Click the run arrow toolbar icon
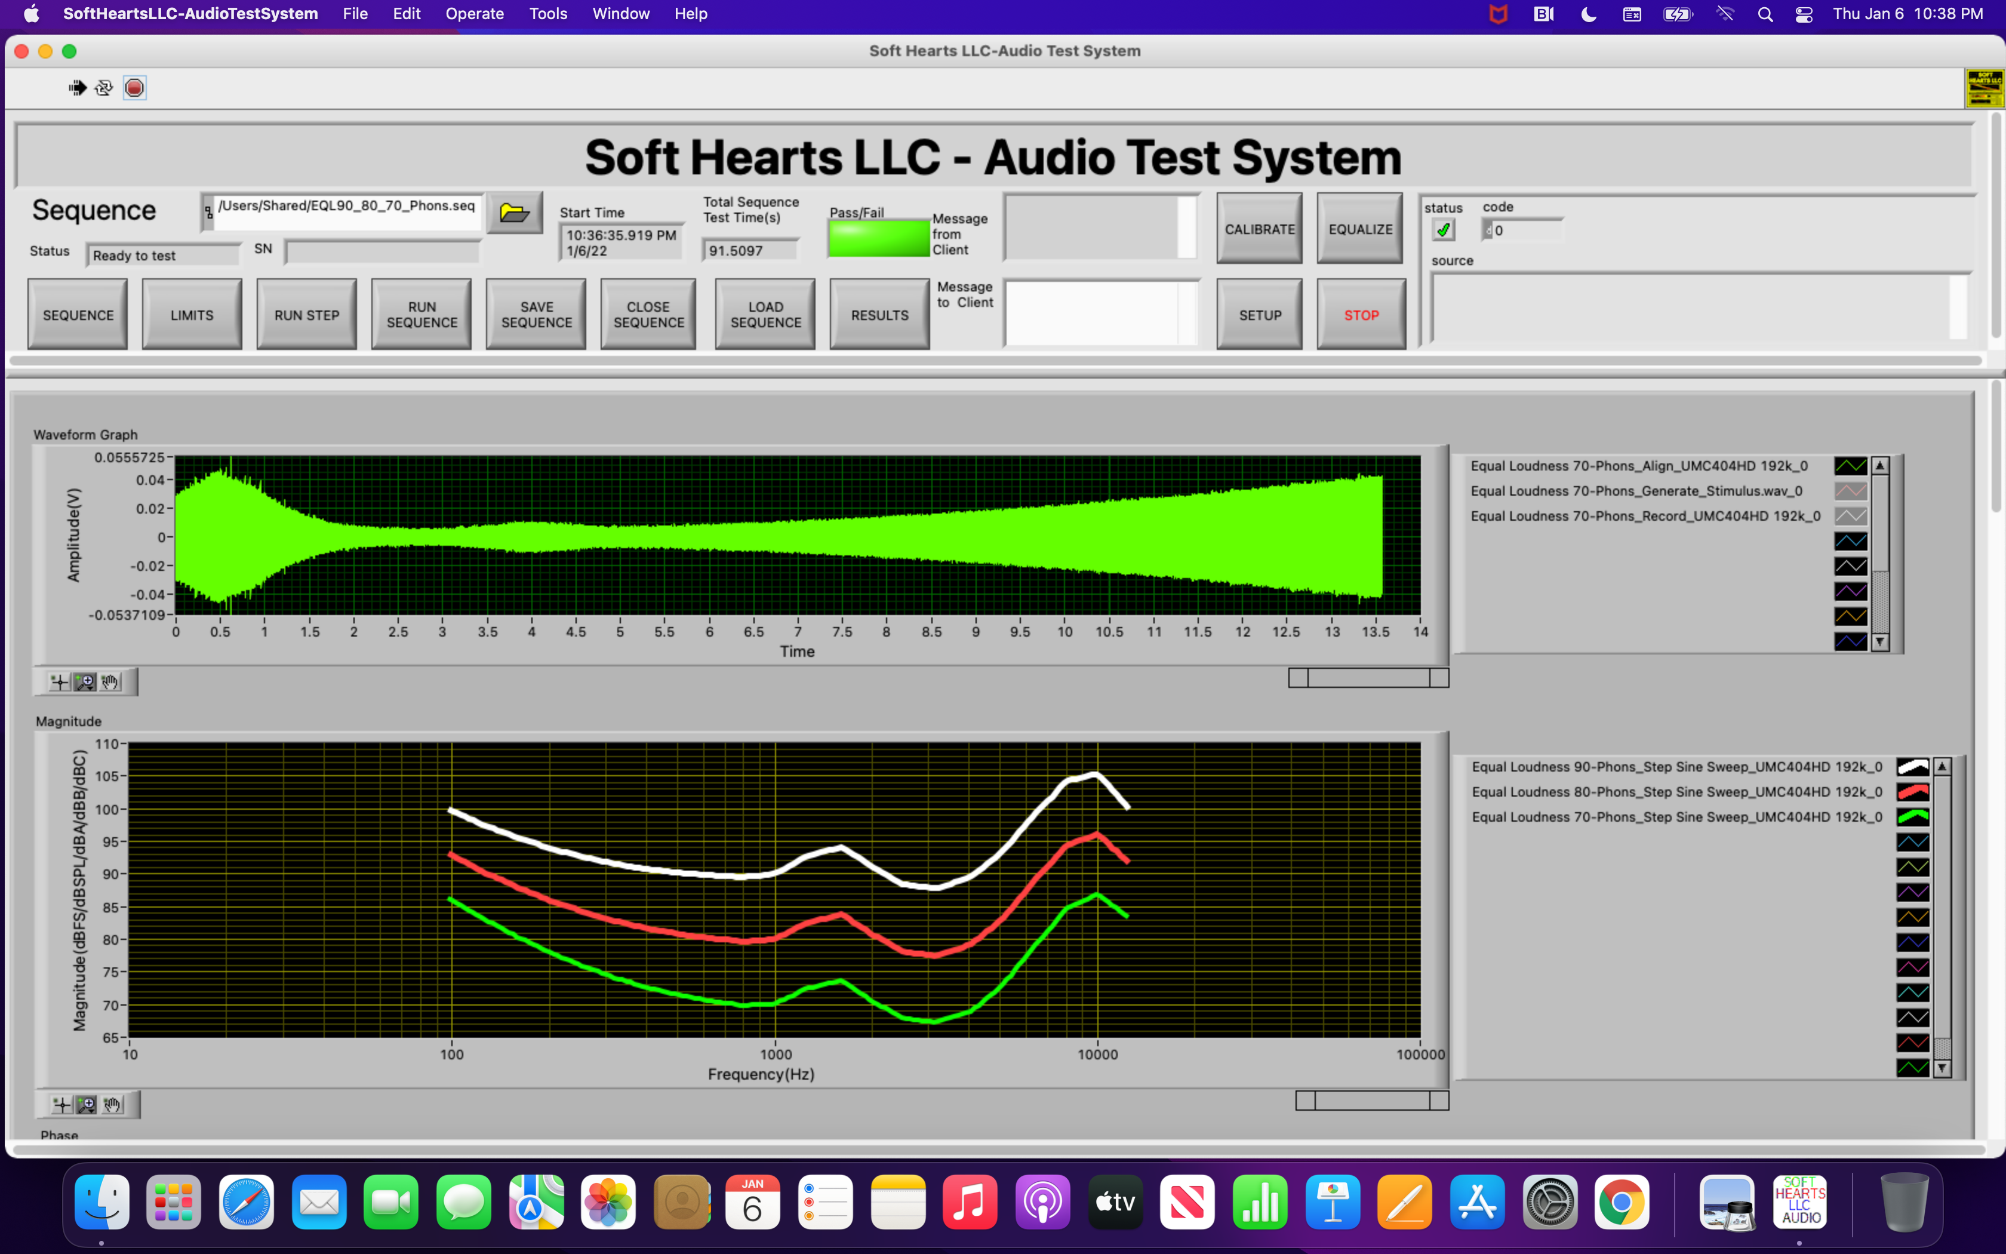2006x1254 pixels. pyautogui.click(x=77, y=88)
